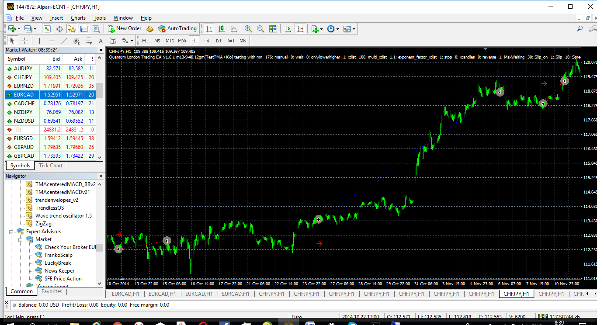Toggle the AutoTrading button
Viewport: 604px width, 325px height.
[x=177, y=28]
